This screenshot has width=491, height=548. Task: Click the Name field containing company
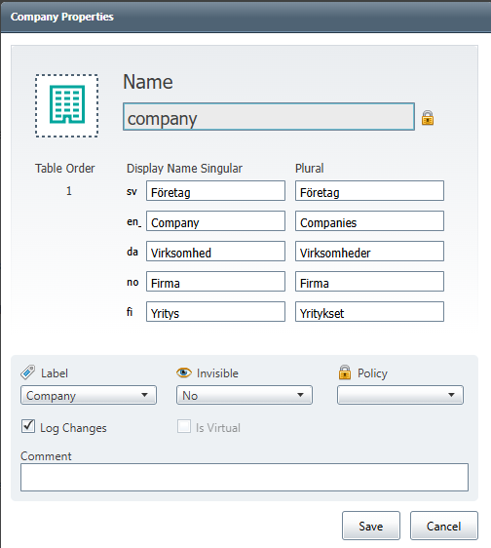269,117
